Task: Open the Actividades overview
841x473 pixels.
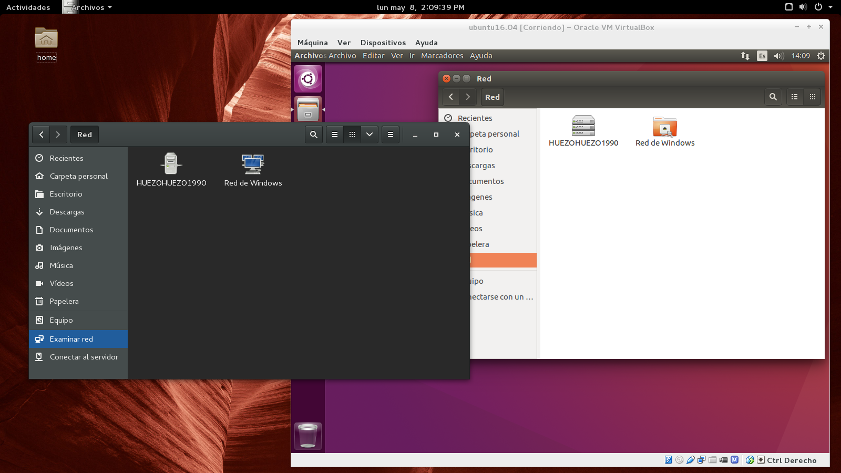Action: 28,7
